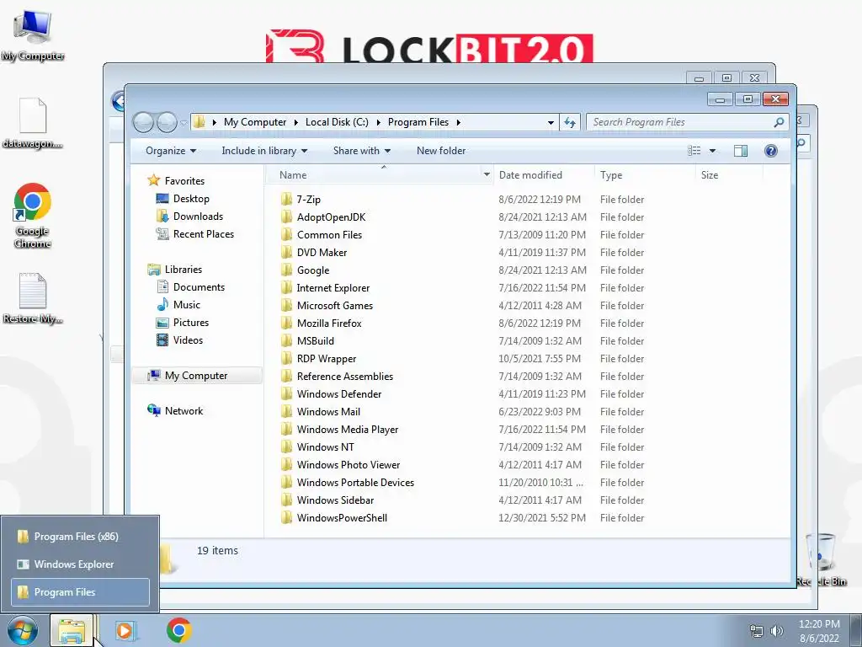Click the Documents library icon
The width and height of the screenshot is (862, 647).
point(162,287)
